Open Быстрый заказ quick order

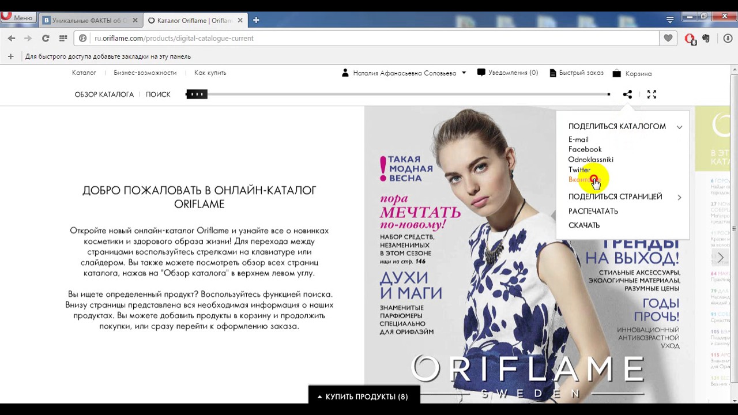click(x=577, y=73)
